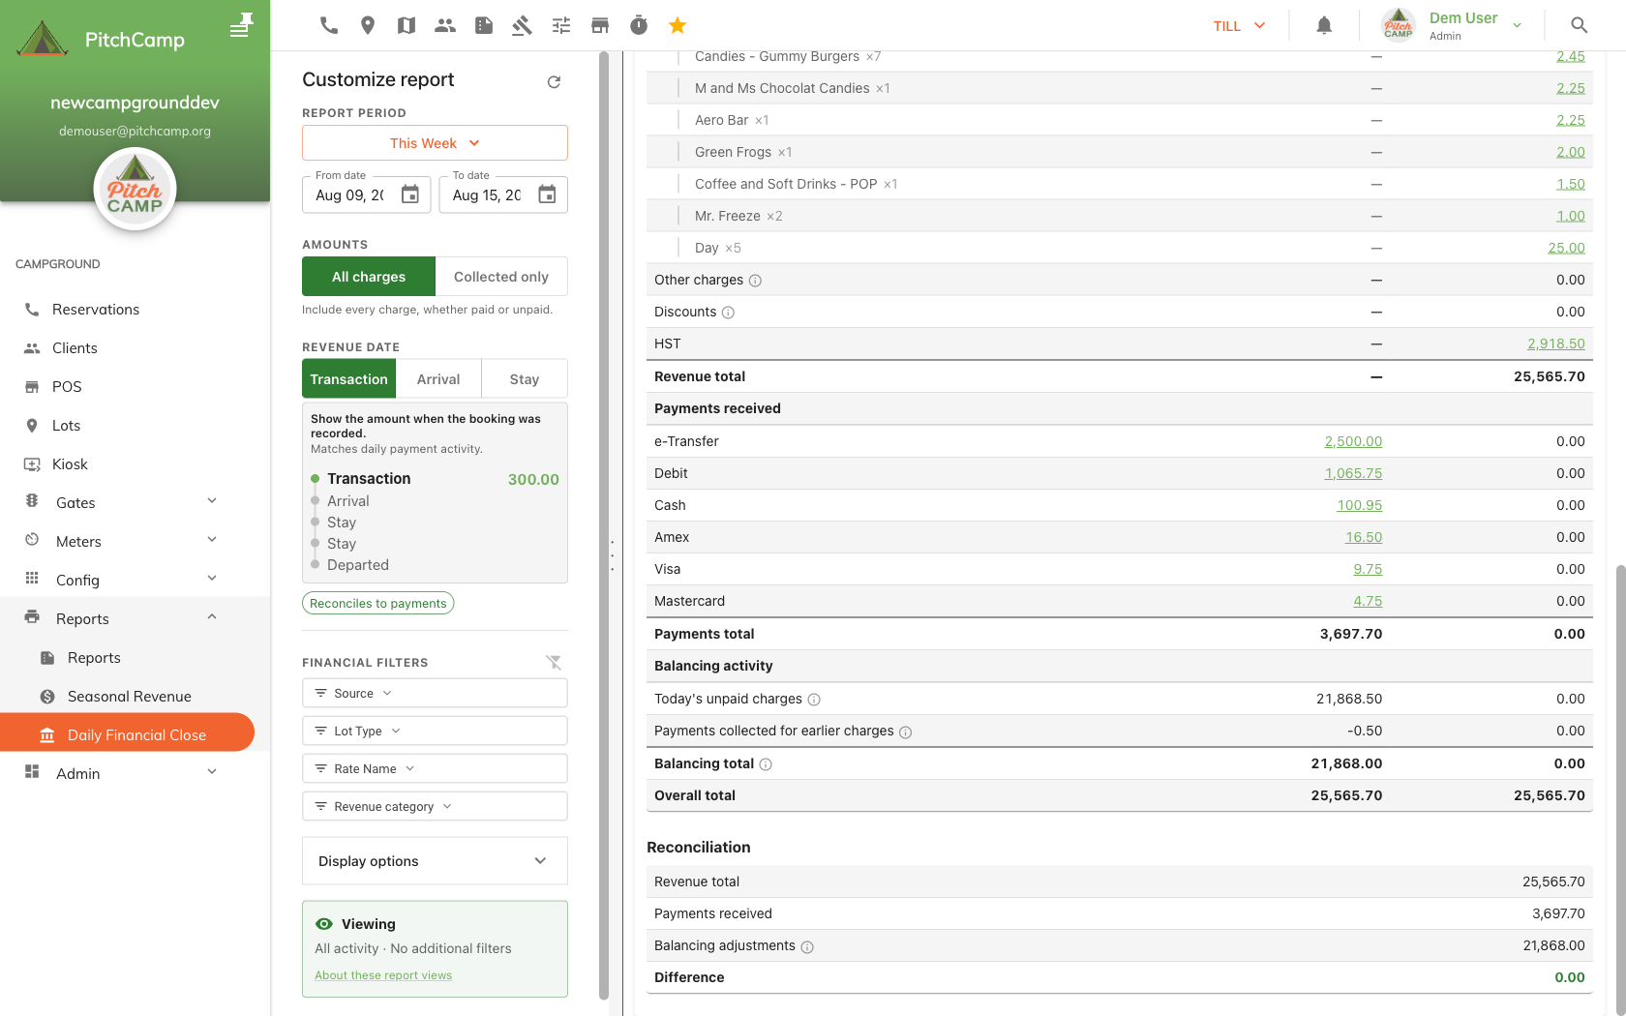This screenshot has width=1626, height=1016.
Task: Select Stay revenue date option
Action: [525, 379]
